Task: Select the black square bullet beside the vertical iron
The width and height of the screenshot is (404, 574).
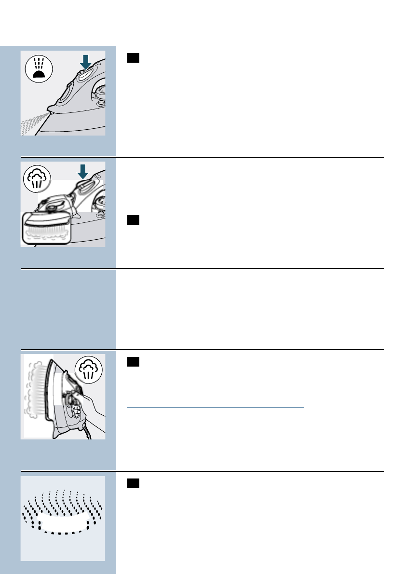Action: coord(133,362)
